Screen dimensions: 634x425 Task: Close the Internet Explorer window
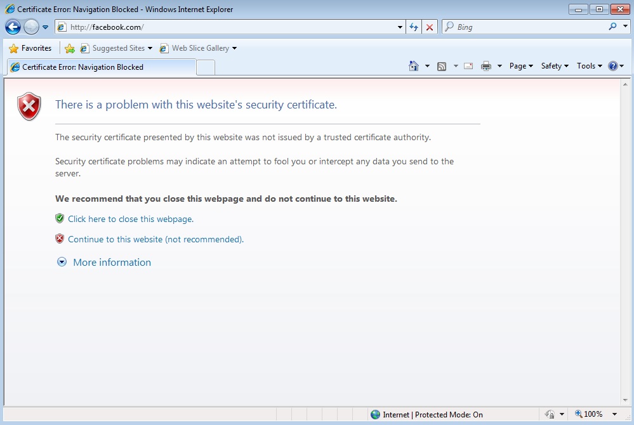pyautogui.click(x=620, y=9)
